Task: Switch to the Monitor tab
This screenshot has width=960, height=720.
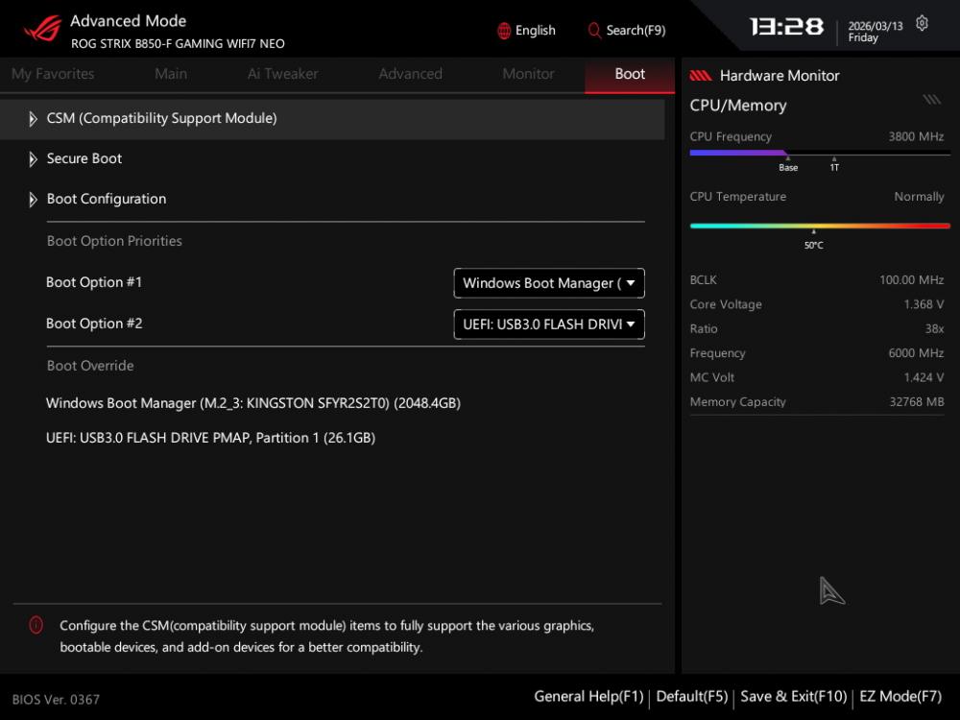Action: pos(528,74)
